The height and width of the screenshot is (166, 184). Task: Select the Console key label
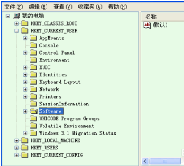coord(49,45)
